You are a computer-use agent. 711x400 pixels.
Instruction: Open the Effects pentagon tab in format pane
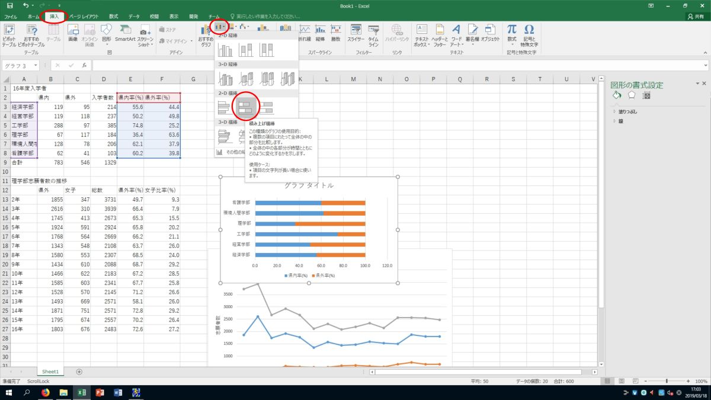tap(632, 95)
